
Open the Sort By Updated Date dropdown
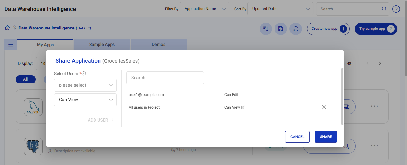280,9
